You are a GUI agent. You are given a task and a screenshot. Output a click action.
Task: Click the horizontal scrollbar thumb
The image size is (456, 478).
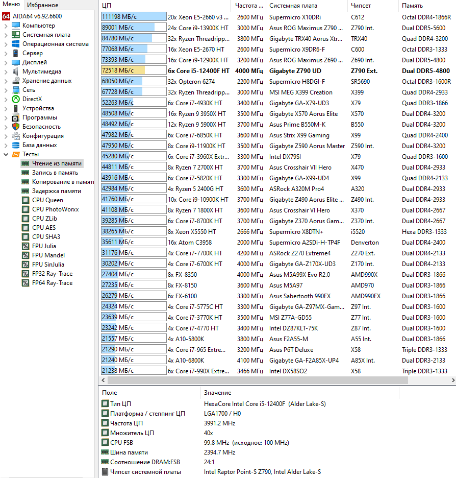(x=258, y=380)
